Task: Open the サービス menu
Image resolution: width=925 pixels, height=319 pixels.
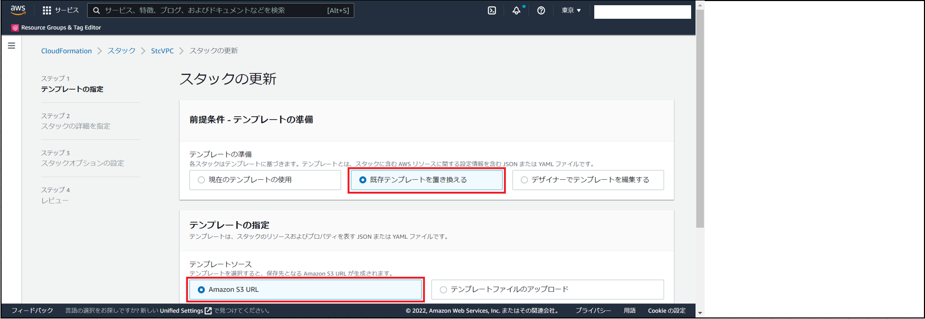Action: (61, 10)
